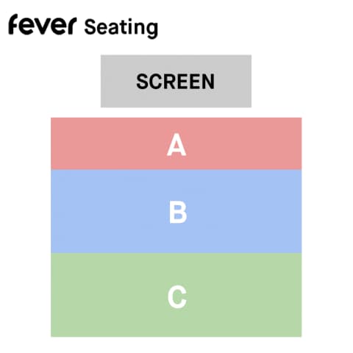
Task: Select the light blue area labeled B
Action: [176, 211]
